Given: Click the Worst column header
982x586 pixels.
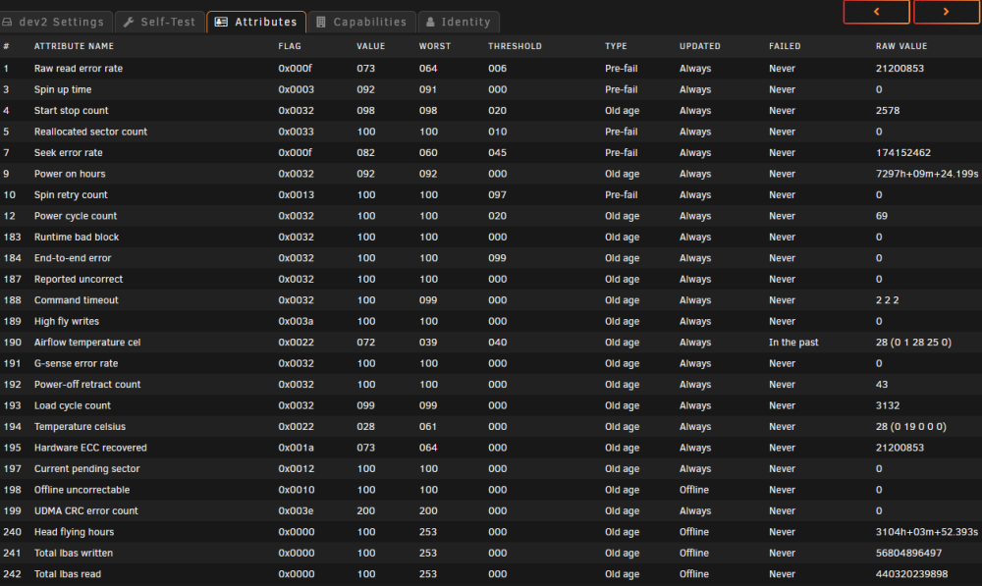Looking at the screenshot, I should 435,46.
